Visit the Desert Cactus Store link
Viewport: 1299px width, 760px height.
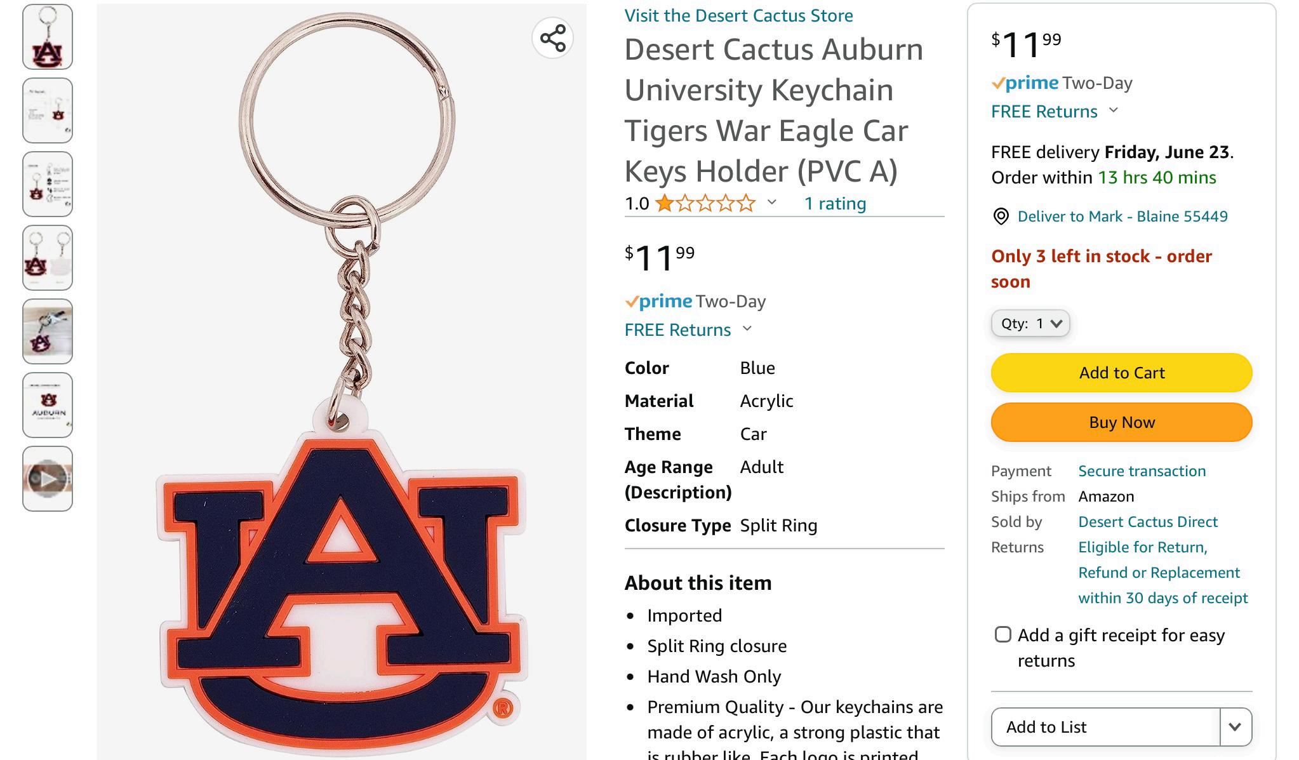738,16
